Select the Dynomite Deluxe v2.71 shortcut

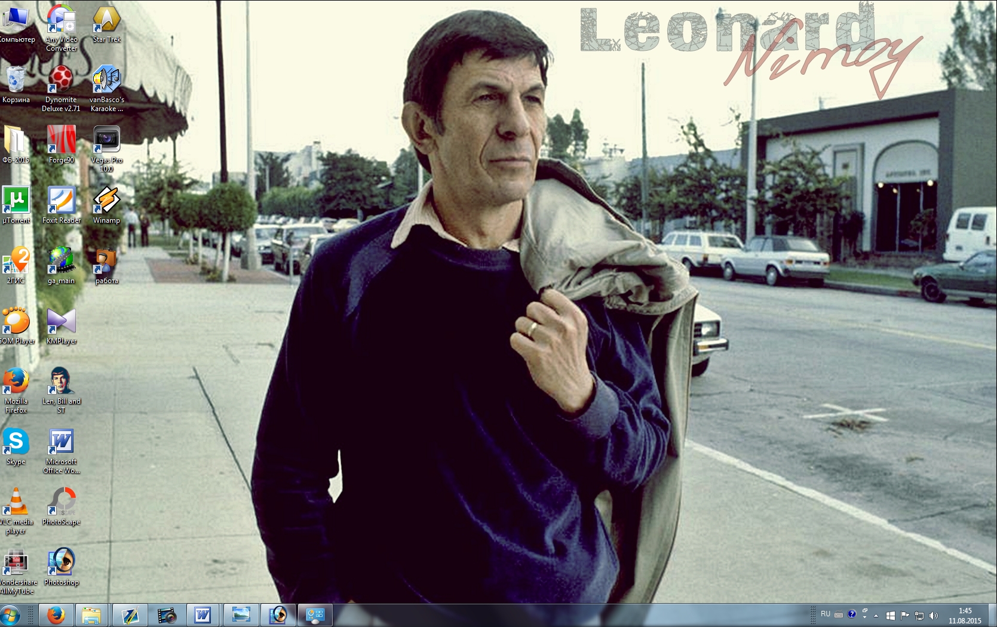pos(62,89)
